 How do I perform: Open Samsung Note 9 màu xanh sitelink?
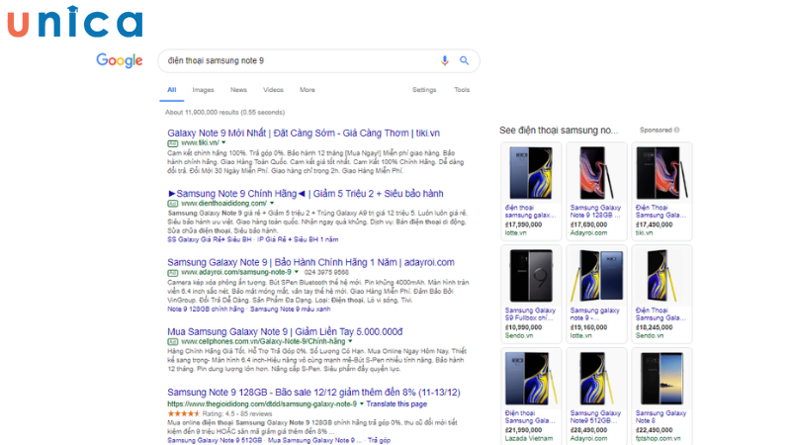(x=291, y=310)
